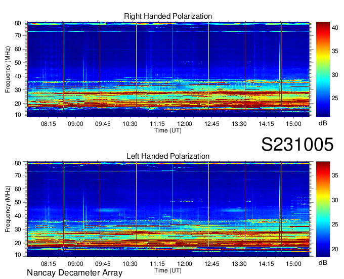
Task: Select the 35 dB value on Right Handed color bar
Action: (335, 51)
